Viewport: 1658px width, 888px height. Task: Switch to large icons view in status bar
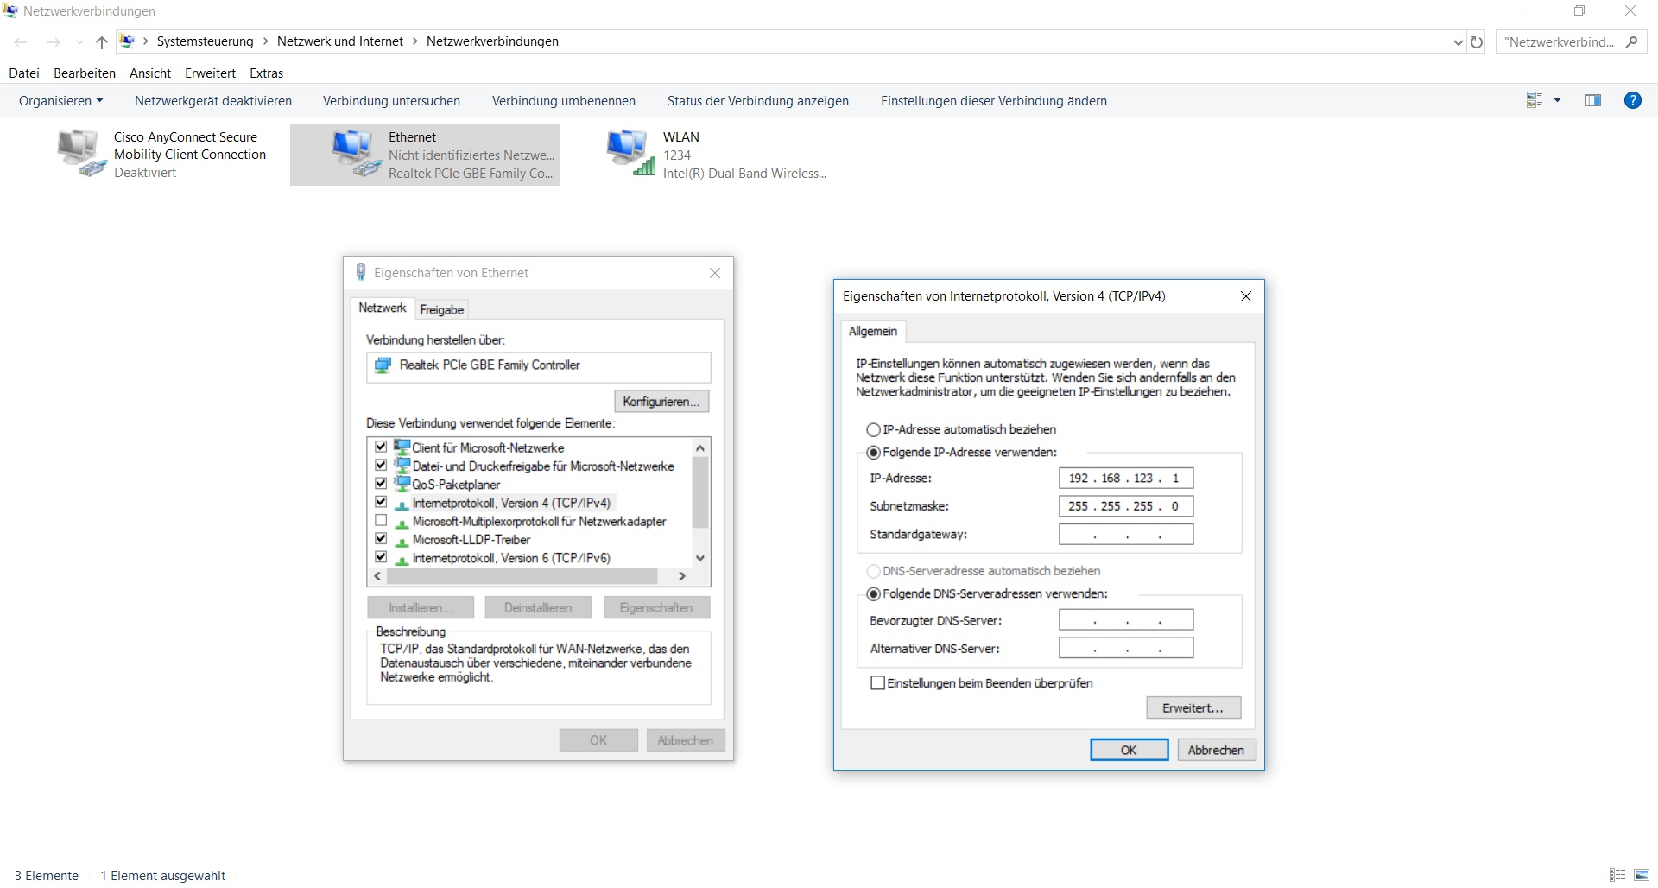point(1642,875)
